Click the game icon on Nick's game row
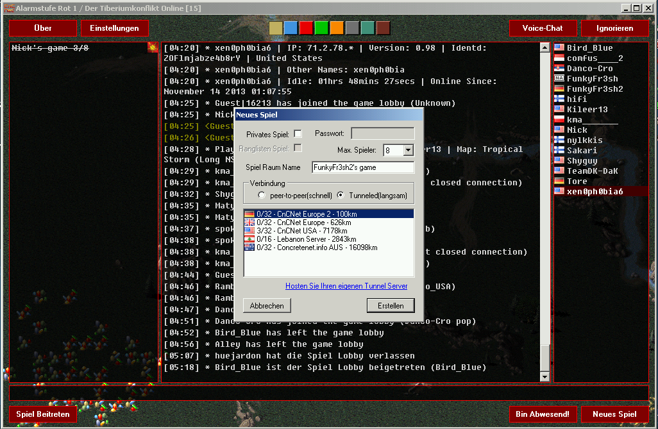The width and height of the screenshot is (658, 429). click(x=153, y=47)
